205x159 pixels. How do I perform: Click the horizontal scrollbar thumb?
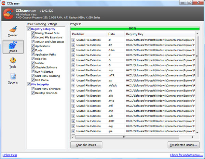127,137
